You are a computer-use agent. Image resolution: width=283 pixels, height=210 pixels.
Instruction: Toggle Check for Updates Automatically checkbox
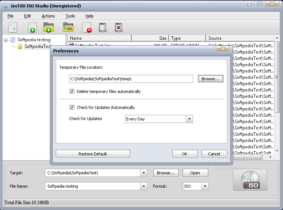(72, 107)
